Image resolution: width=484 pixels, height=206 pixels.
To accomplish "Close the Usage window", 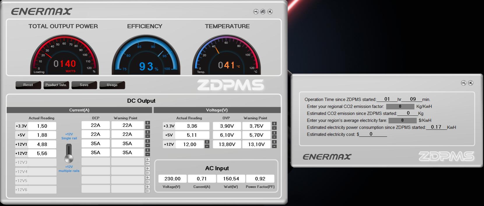I will tap(471, 83).
